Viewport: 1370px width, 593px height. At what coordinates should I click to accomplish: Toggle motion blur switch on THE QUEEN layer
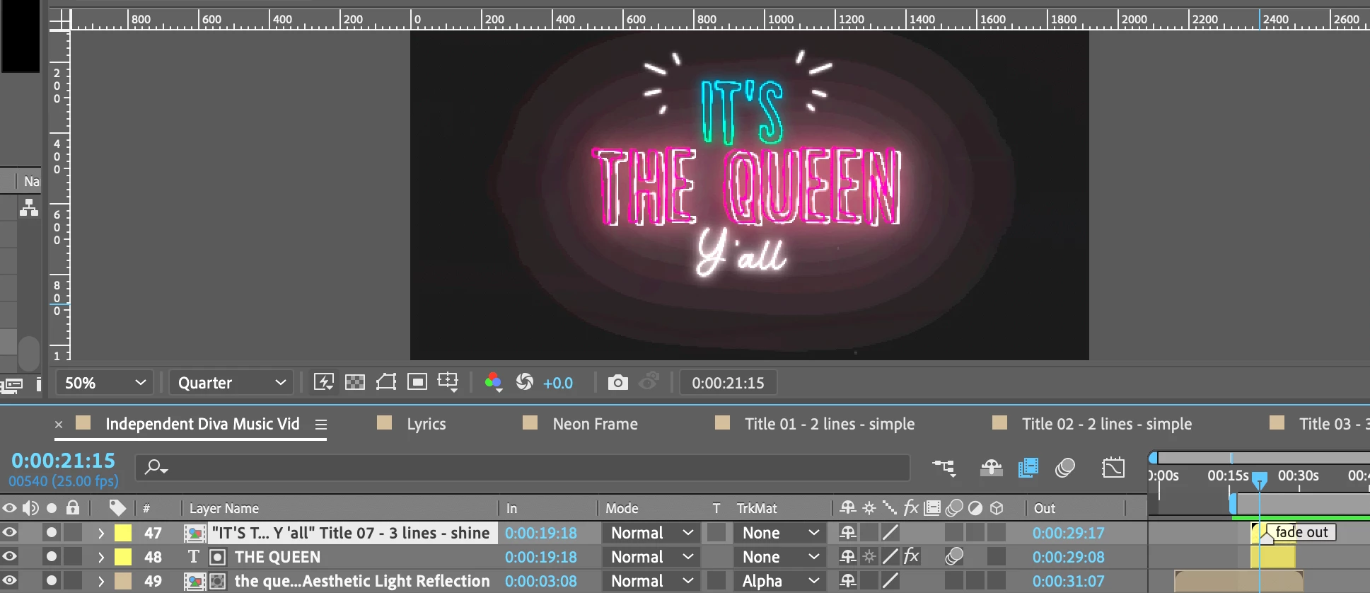click(954, 557)
